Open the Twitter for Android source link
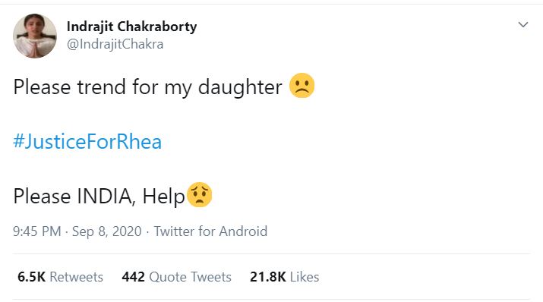The height and width of the screenshot is (302, 543). [210, 231]
